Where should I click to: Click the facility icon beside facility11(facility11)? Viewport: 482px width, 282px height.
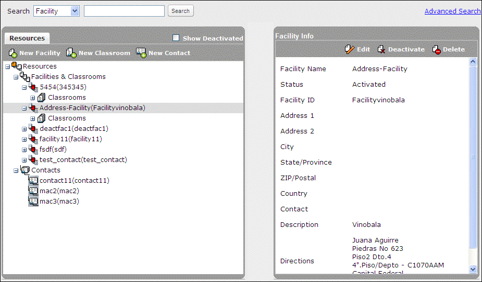33,139
